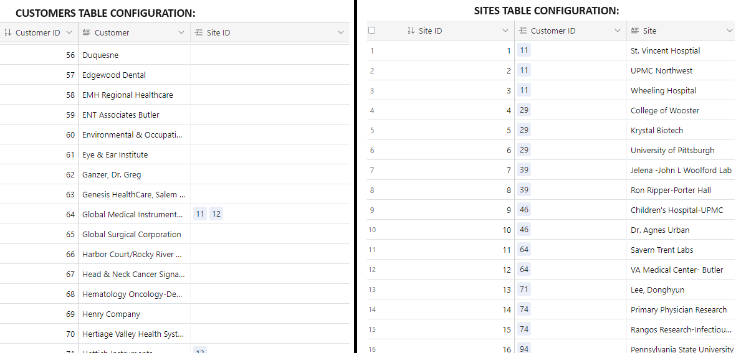Click sort icon beside Sites table Site ID header
The image size is (736, 353).
411,31
